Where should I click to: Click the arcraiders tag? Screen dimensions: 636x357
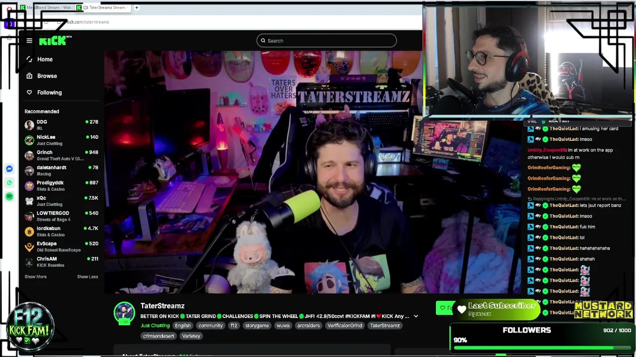coord(308,326)
